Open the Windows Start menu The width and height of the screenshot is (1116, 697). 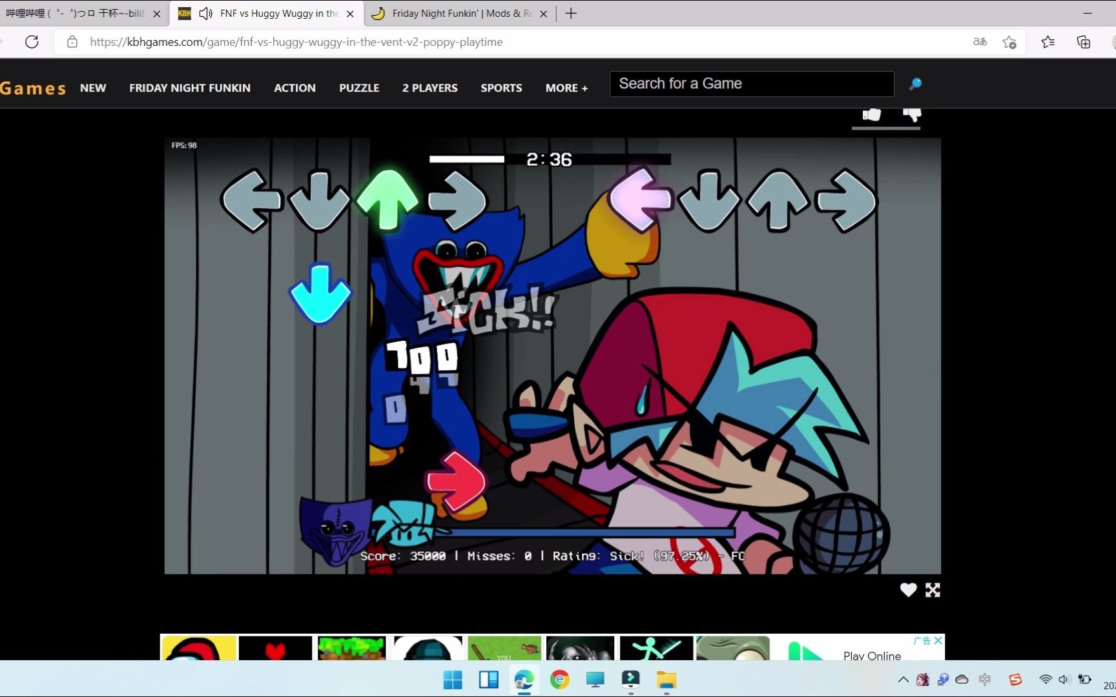click(453, 680)
